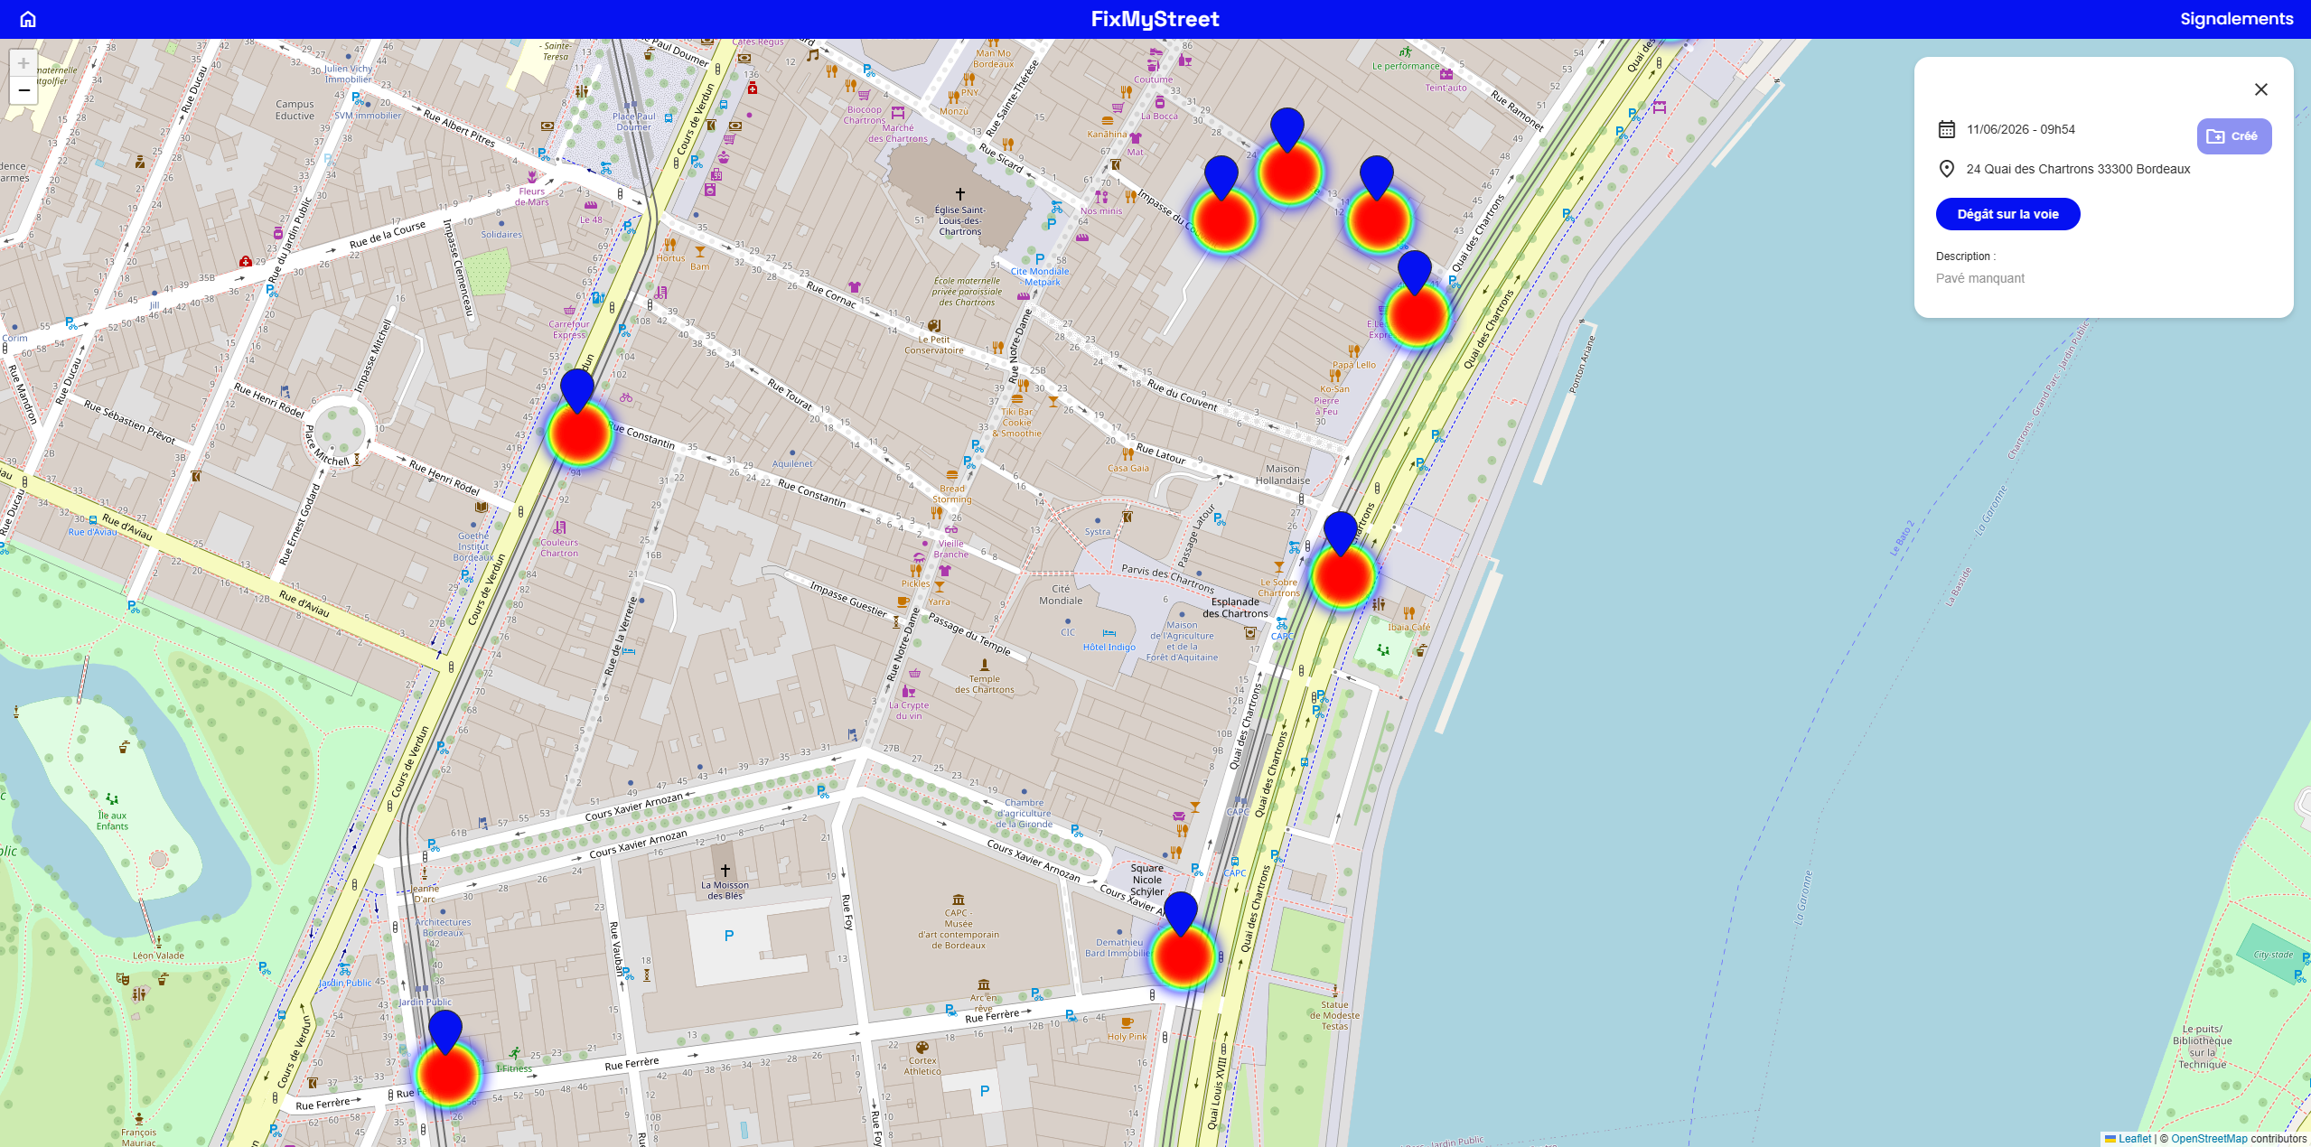Click the Pavé manquant description text
The width and height of the screenshot is (2311, 1147).
1980,278
